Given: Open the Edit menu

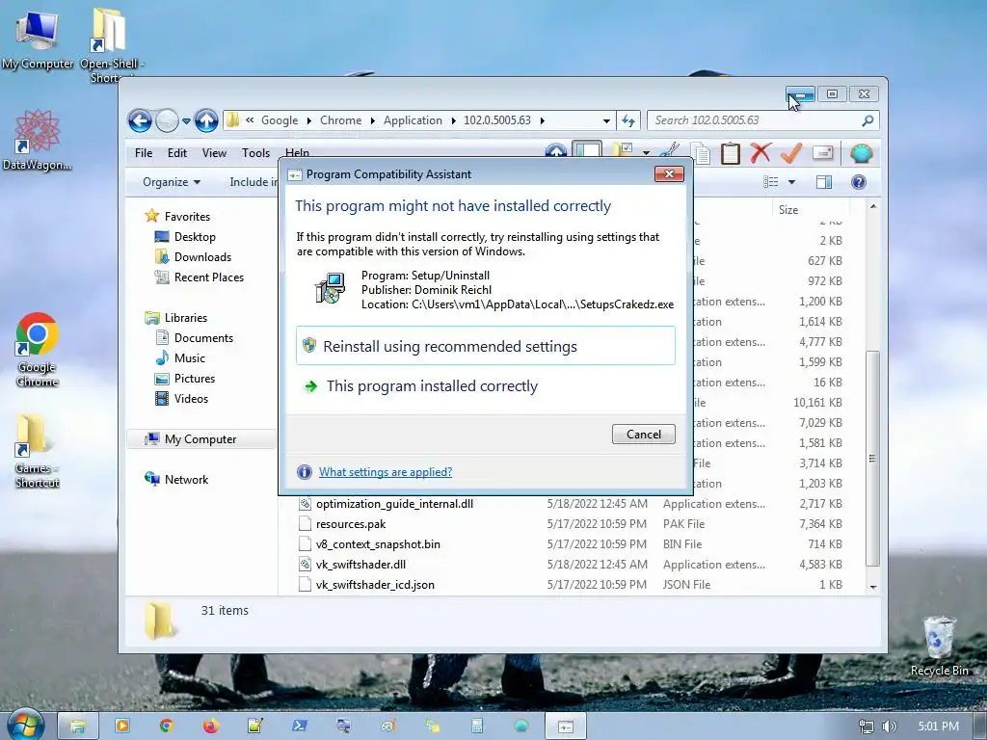Looking at the screenshot, I should (177, 153).
